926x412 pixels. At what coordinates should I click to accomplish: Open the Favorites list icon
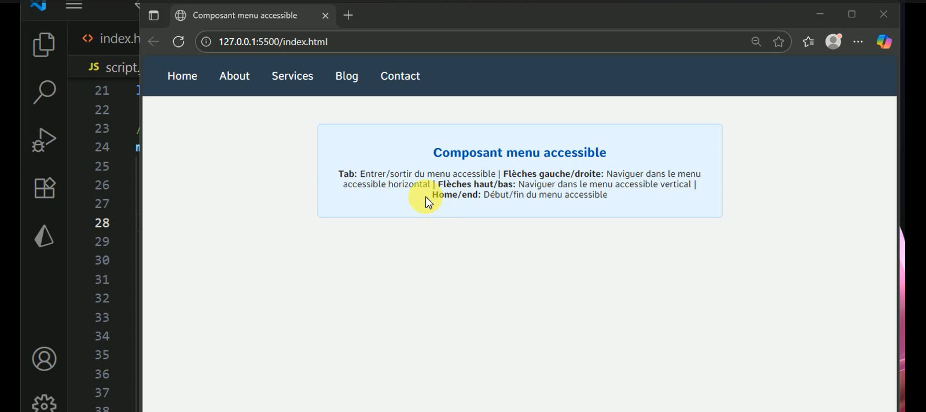pos(809,42)
